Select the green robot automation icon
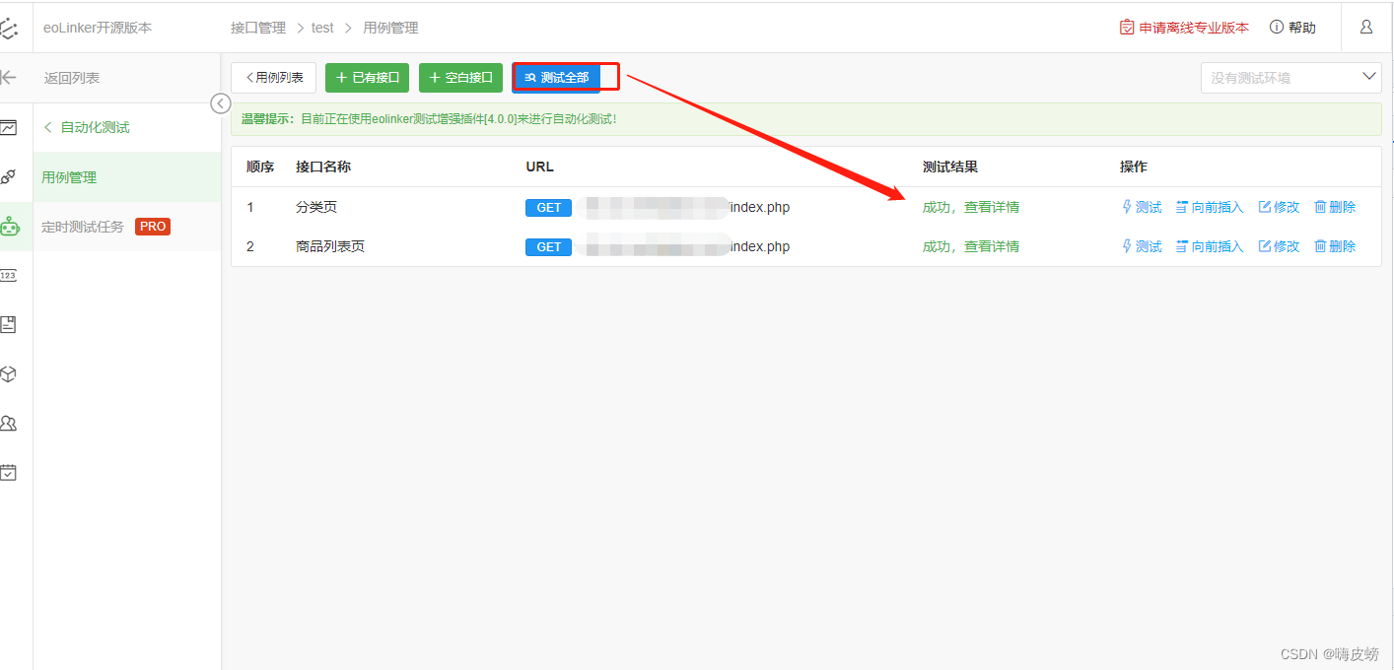This screenshot has width=1394, height=670. click(9, 227)
